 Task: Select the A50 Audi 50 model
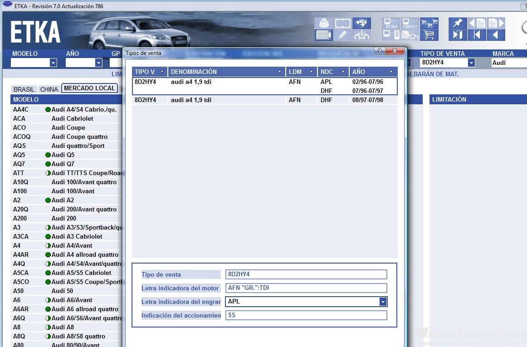tap(67, 291)
